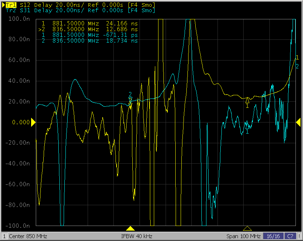303x241 pixels.
Task: Click marker 2 near 836.5 MHz on trace
Action: pyautogui.click(x=131, y=99)
